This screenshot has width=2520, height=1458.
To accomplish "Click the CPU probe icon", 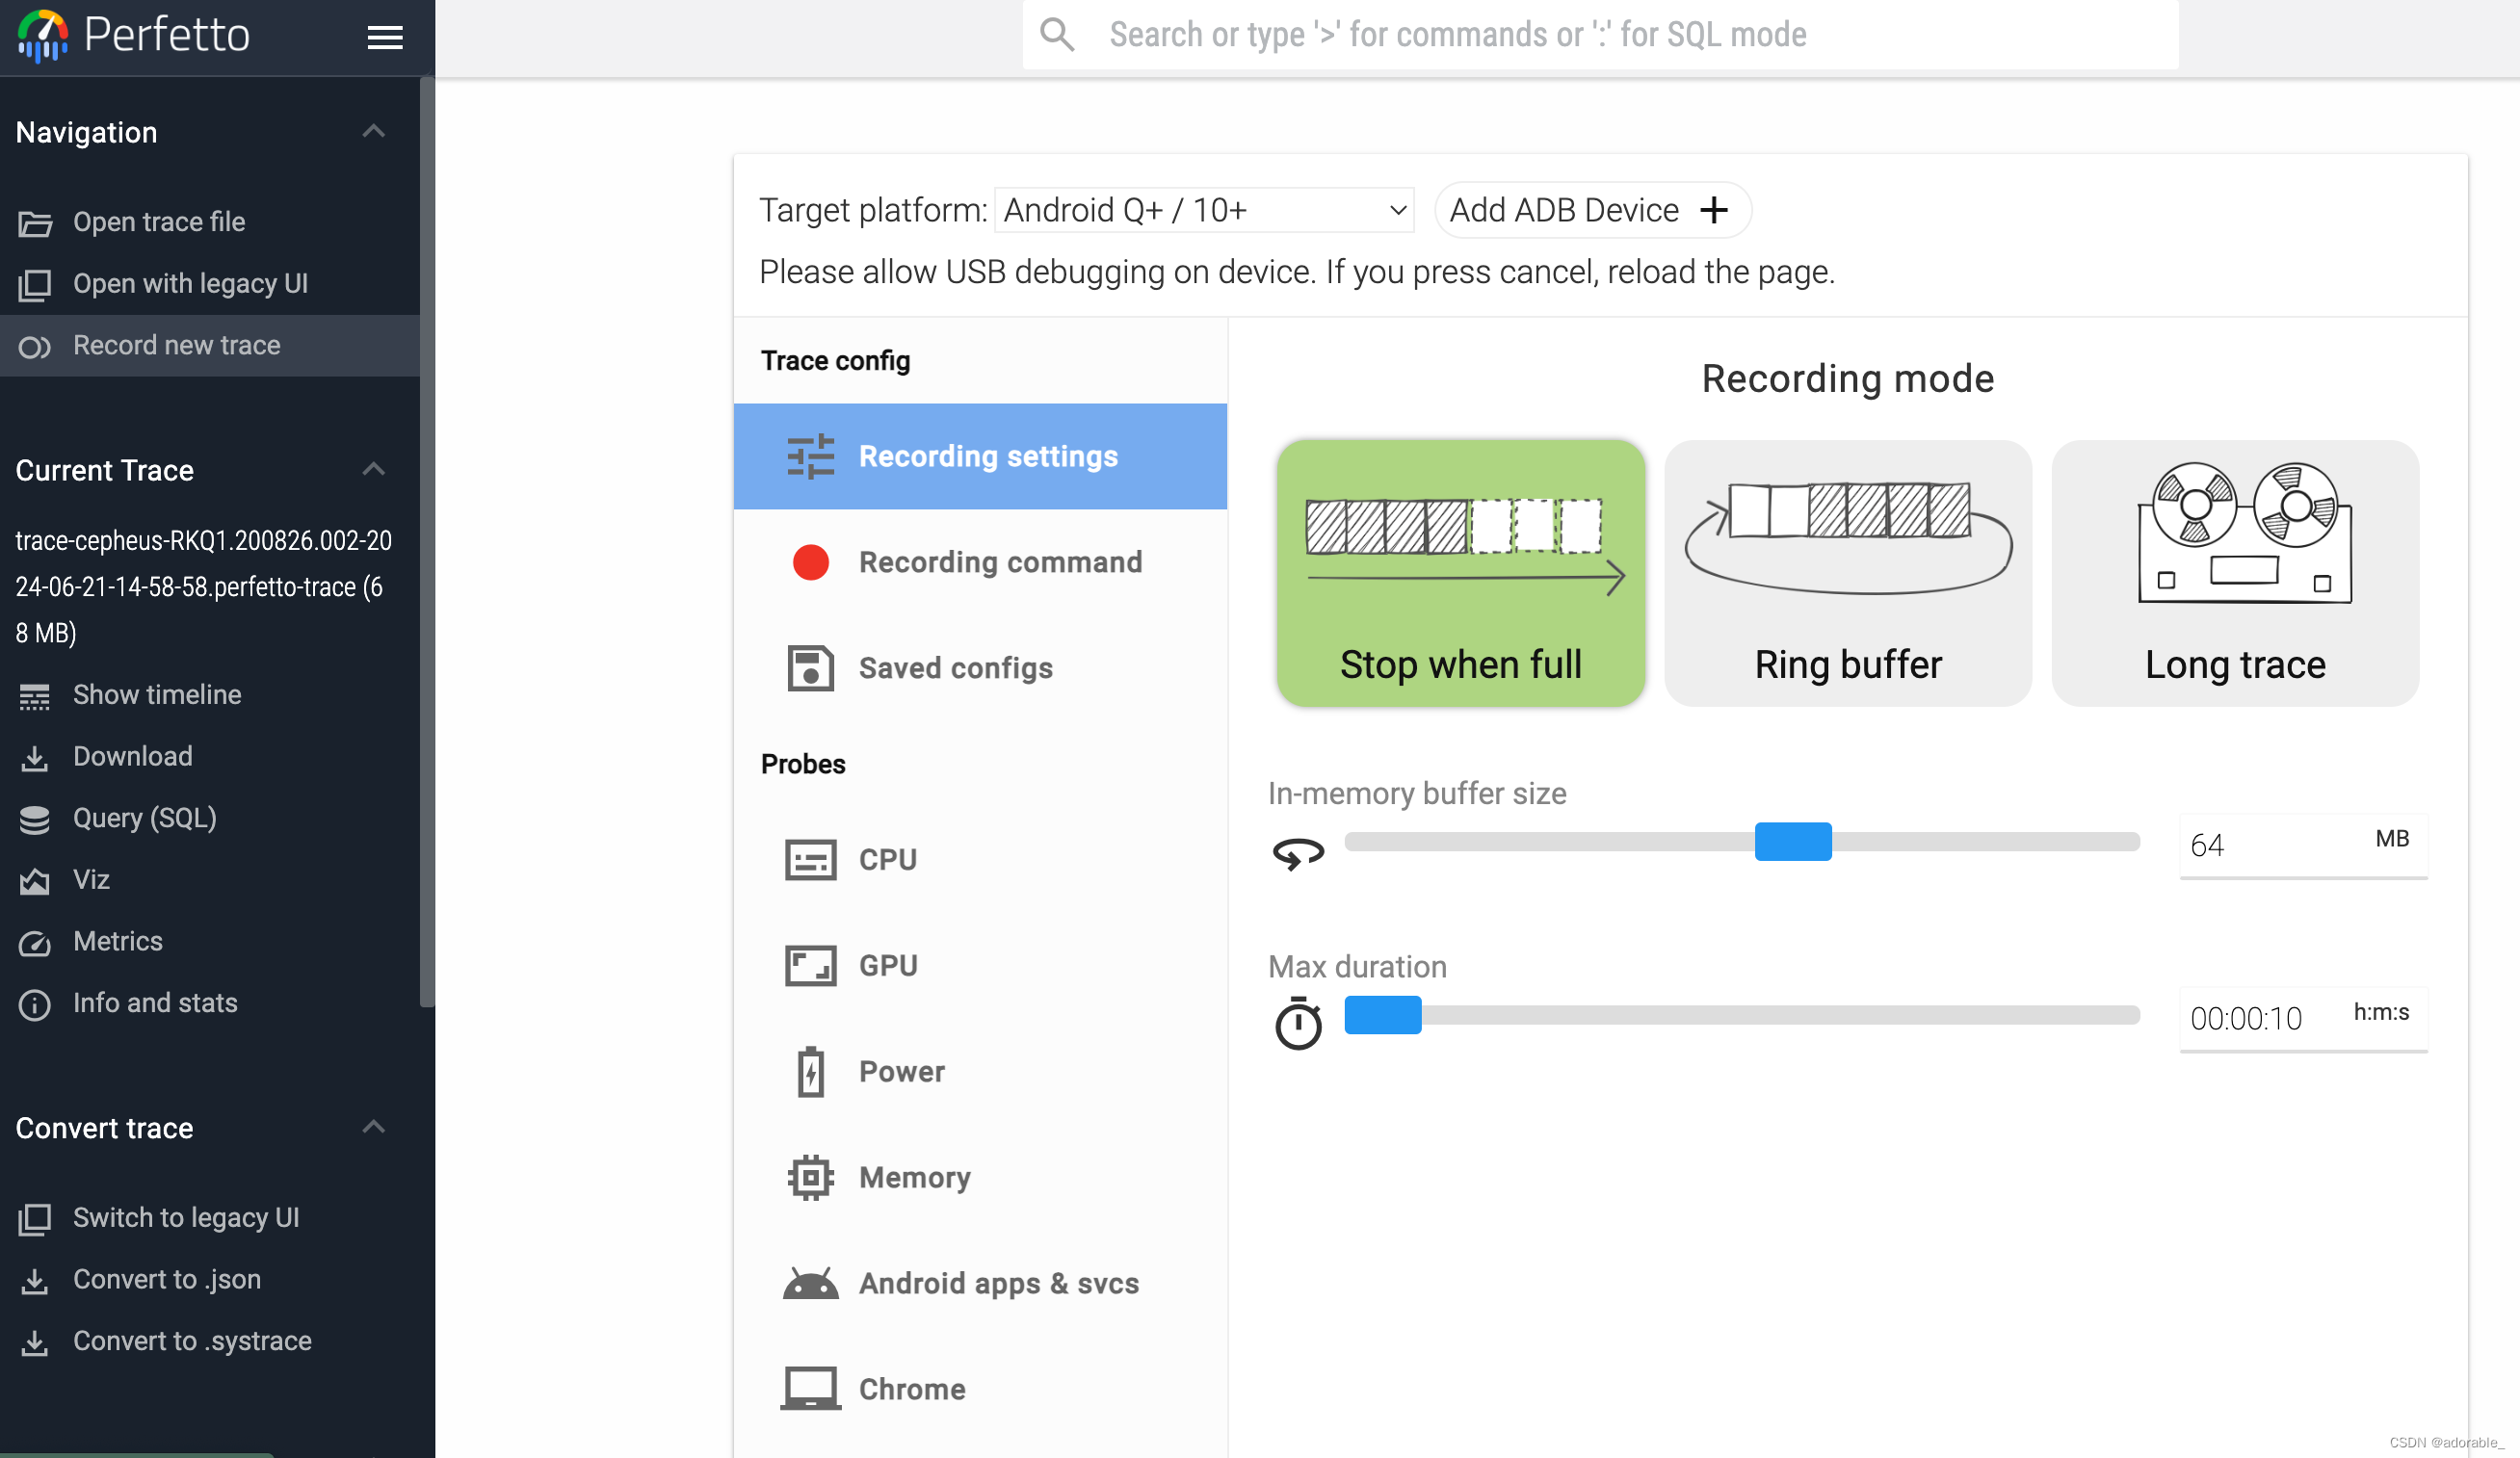I will tap(810, 857).
